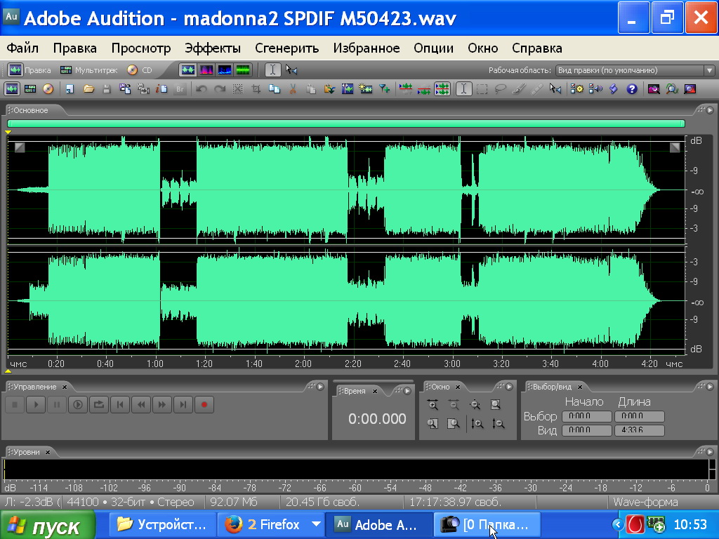The height and width of the screenshot is (539, 719).
Task: Open the Просмотр menu
Action: click(x=140, y=48)
